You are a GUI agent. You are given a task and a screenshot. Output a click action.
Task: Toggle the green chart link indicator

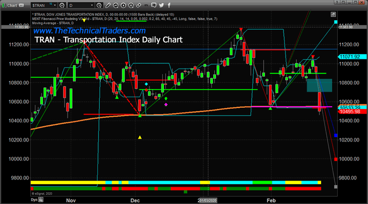pyautogui.click(x=4, y=5)
